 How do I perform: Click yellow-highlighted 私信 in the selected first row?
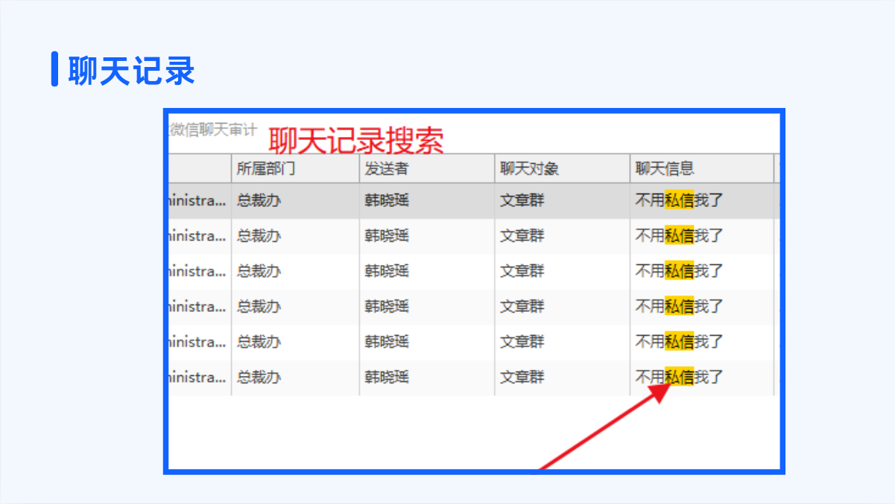point(679,200)
